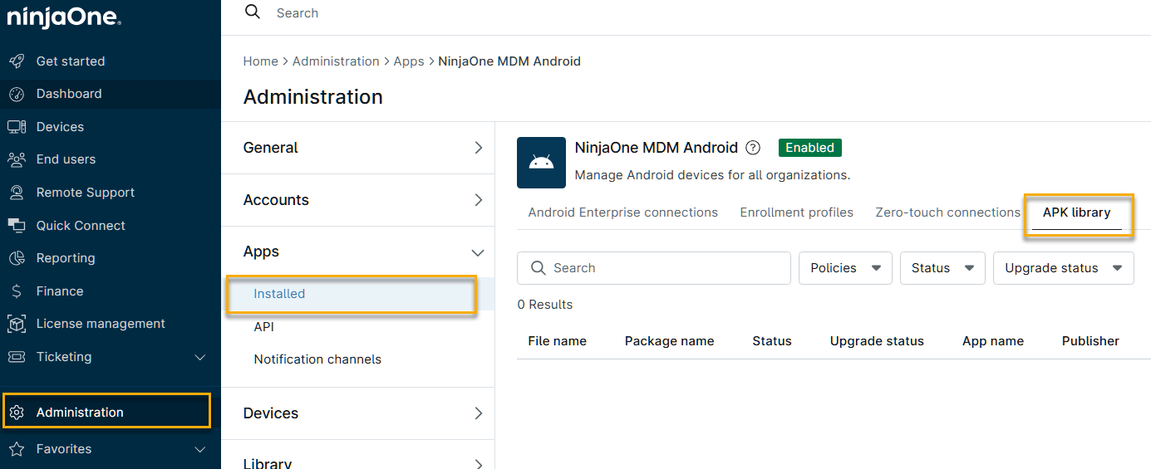Click the License management cube icon
Image resolution: width=1151 pixels, height=469 pixels.
point(17,324)
